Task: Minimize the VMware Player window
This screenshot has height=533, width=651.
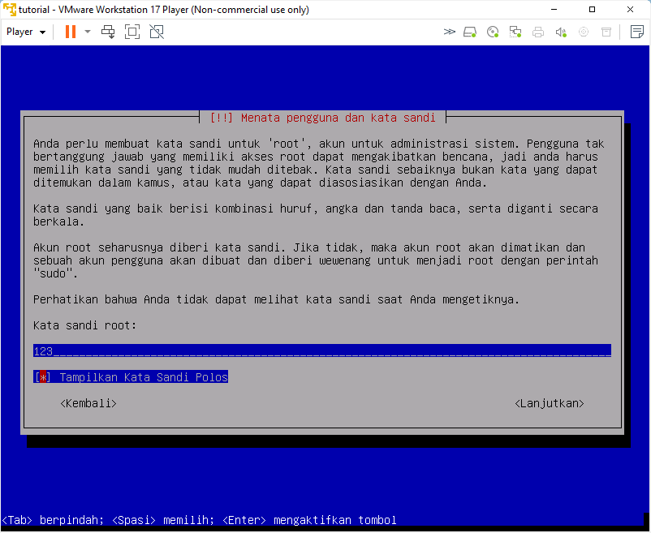Action: (x=554, y=10)
